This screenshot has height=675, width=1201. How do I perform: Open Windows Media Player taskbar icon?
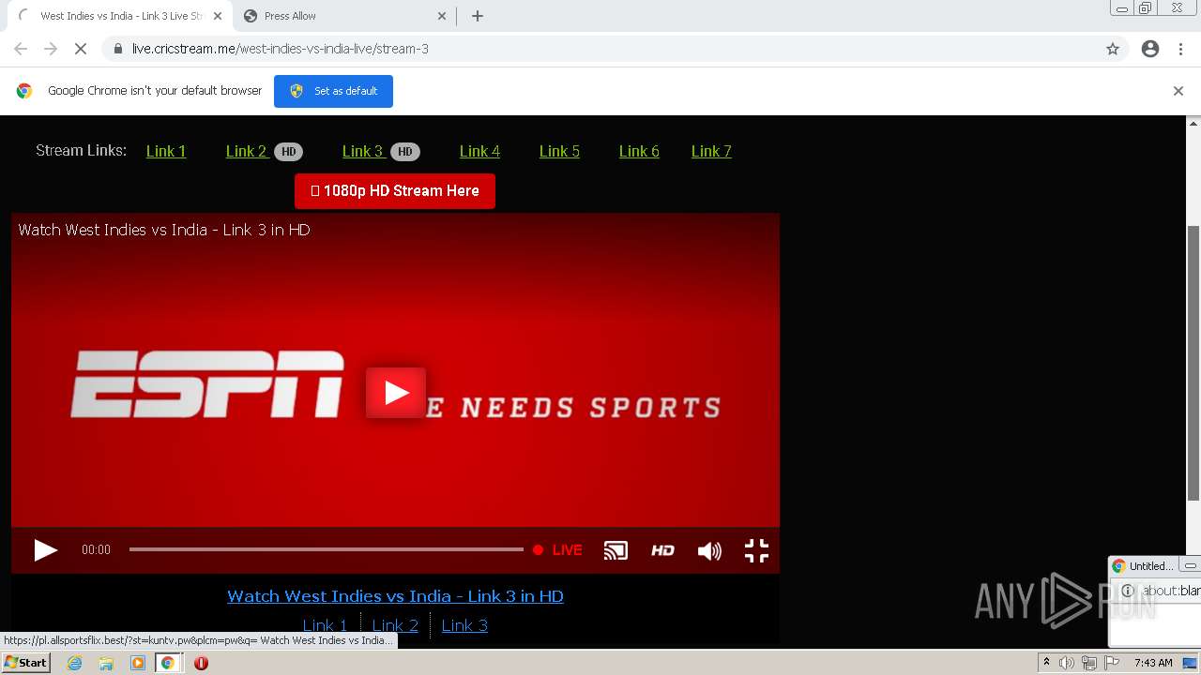[138, 663]
